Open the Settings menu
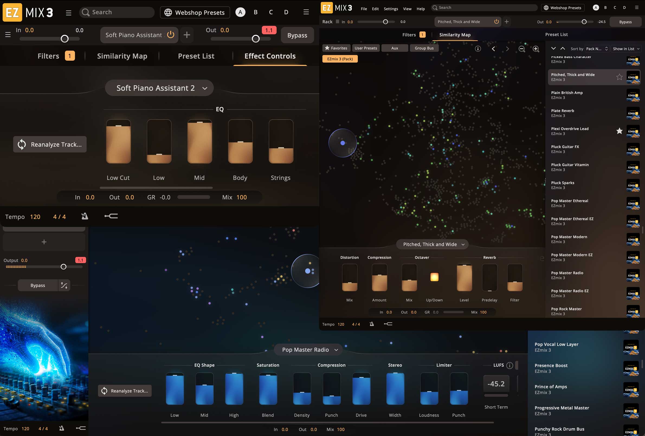 click(391, 9)
